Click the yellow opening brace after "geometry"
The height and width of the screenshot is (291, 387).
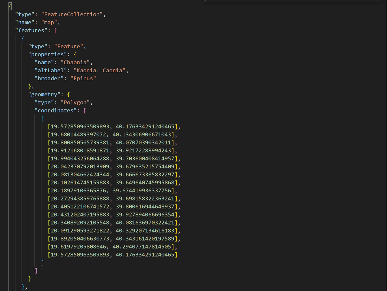69,95
